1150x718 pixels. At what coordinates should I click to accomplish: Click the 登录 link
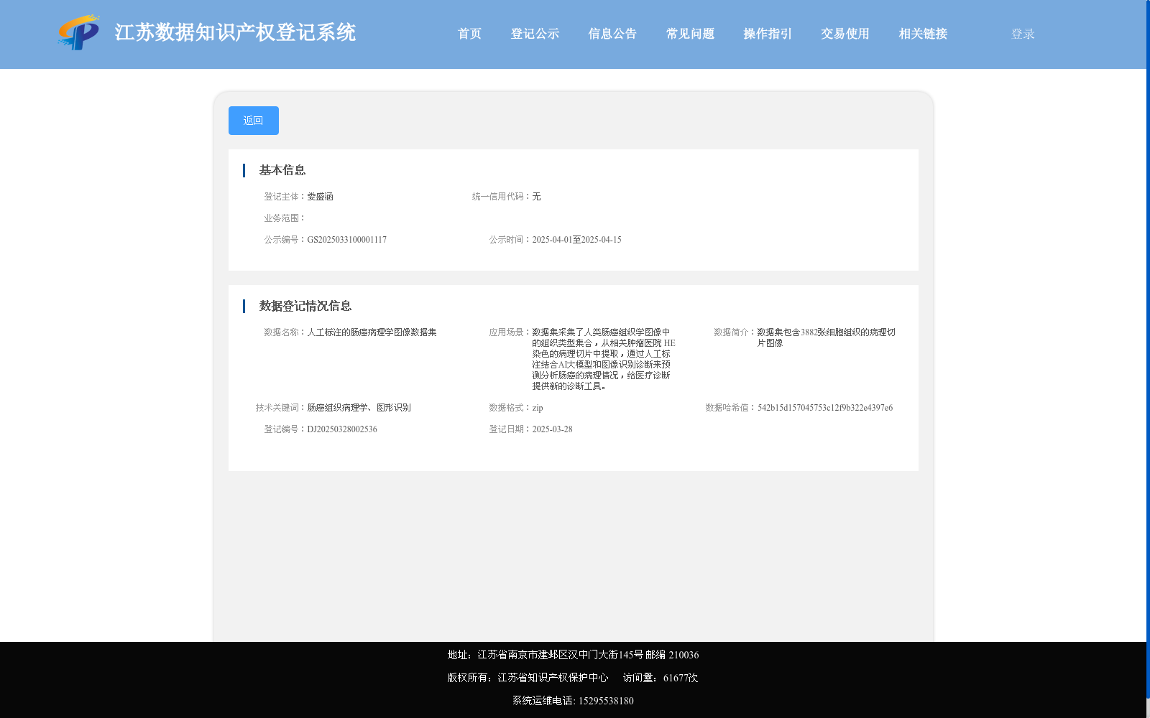1023,34
